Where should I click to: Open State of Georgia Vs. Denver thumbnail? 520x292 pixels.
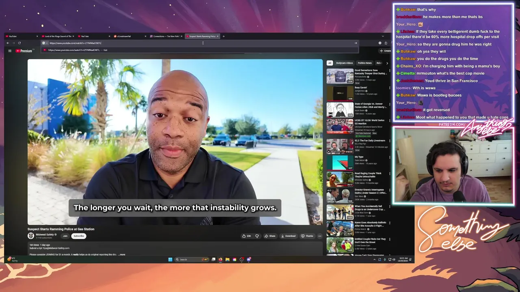pyautogui.click(x=340, y=109)
